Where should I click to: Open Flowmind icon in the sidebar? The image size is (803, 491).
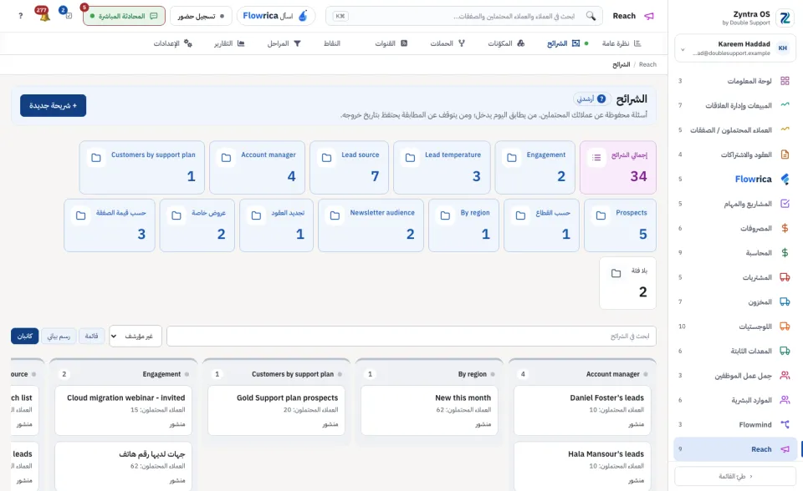tap(785, 424)
